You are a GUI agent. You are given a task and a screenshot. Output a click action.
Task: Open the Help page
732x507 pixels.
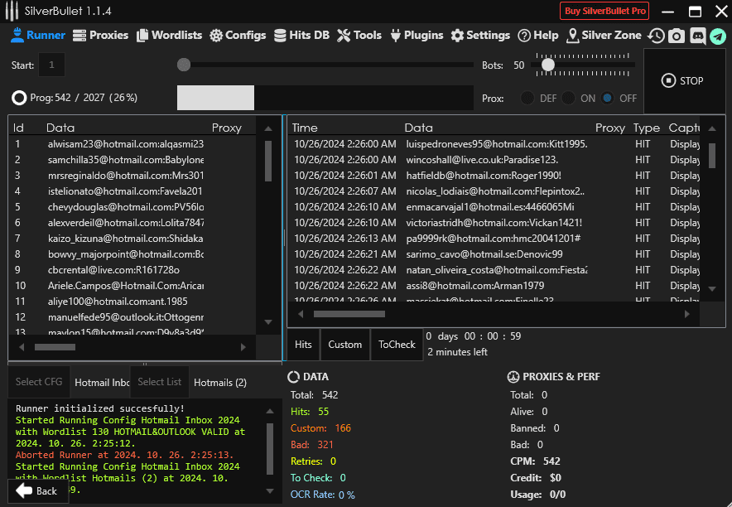(x=538, y=36)
